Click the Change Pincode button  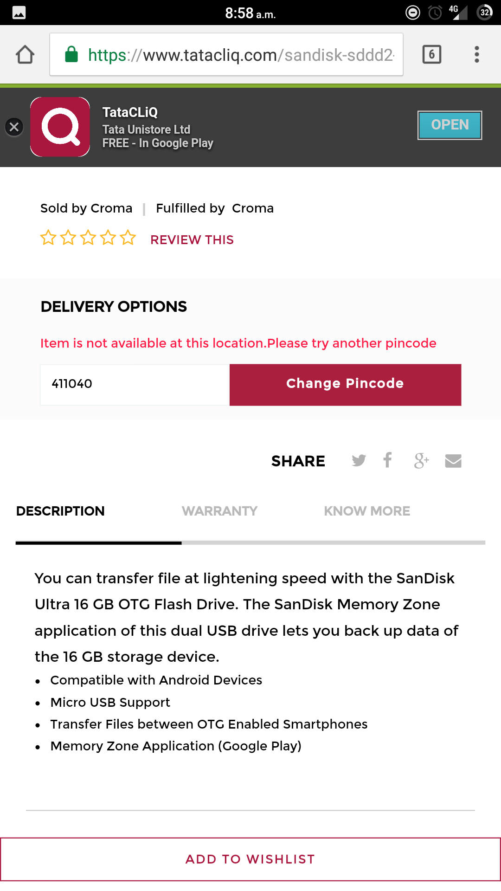[345, 385]
